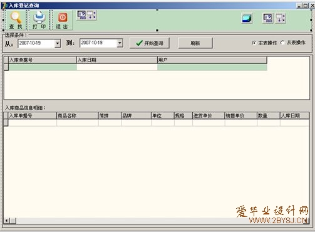Click the 商品名称 column header
Screen dimensions: 315x232
pos(78,115)
